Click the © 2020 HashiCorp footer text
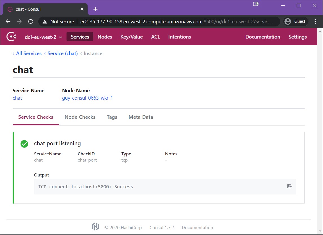The height and width of the screenshot is (235, 323). pos(123,228)
